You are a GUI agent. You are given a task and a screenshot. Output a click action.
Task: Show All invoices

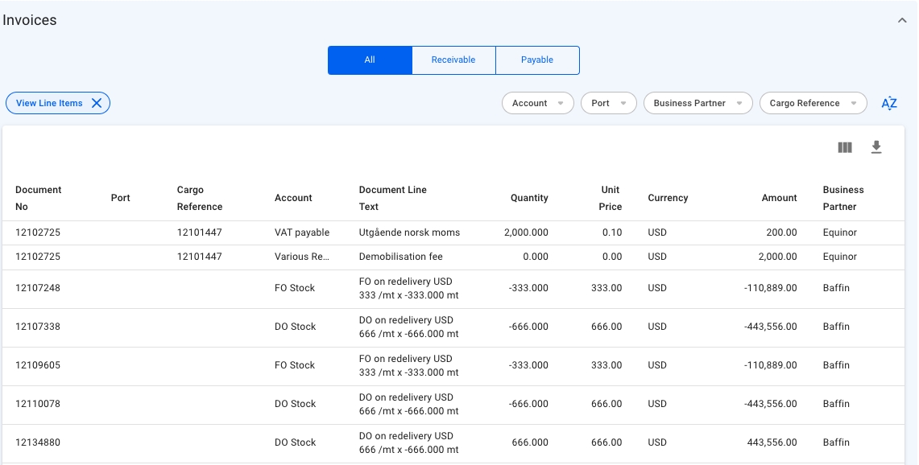(x=370, y=60)
